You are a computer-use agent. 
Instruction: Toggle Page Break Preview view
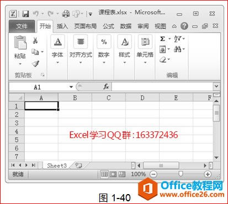[x=121, y=174]
